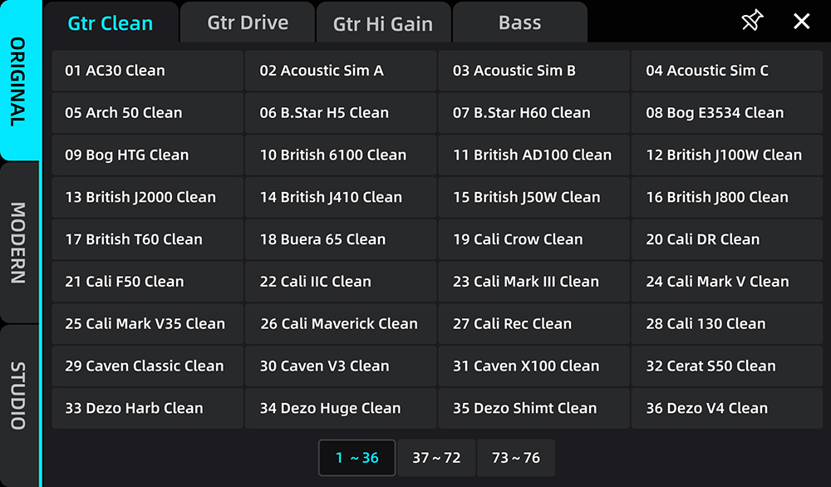Choose 24 Cali Mark V Clean
831x487 pixels.
tap(727, 282)
